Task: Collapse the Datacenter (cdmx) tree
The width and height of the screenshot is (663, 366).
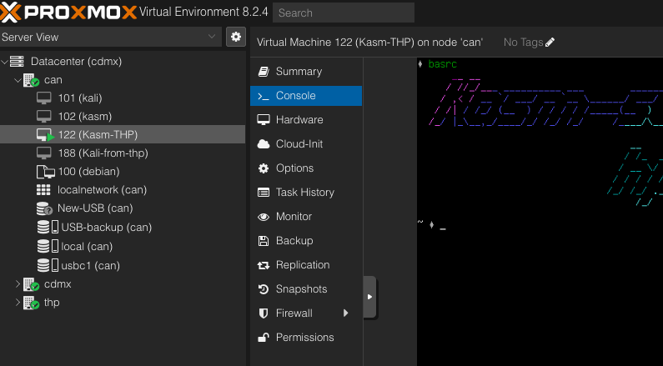Action: 5,62
